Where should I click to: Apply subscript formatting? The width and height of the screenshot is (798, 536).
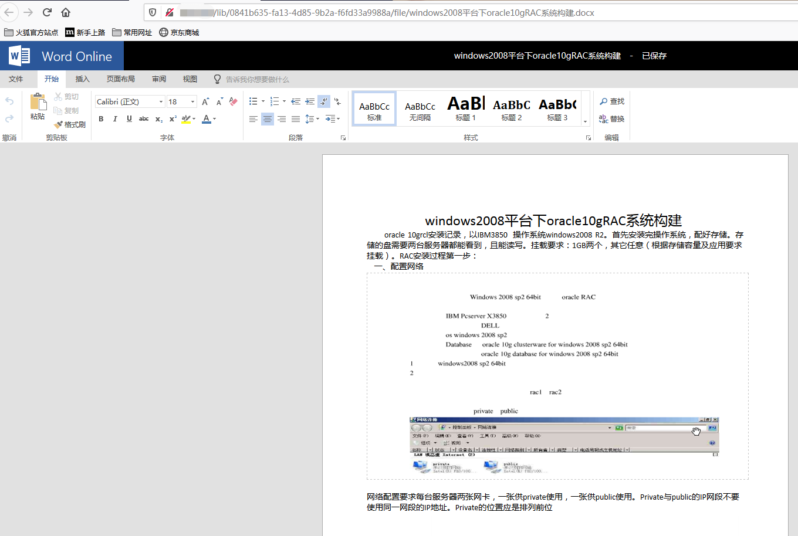coord(159,119)
